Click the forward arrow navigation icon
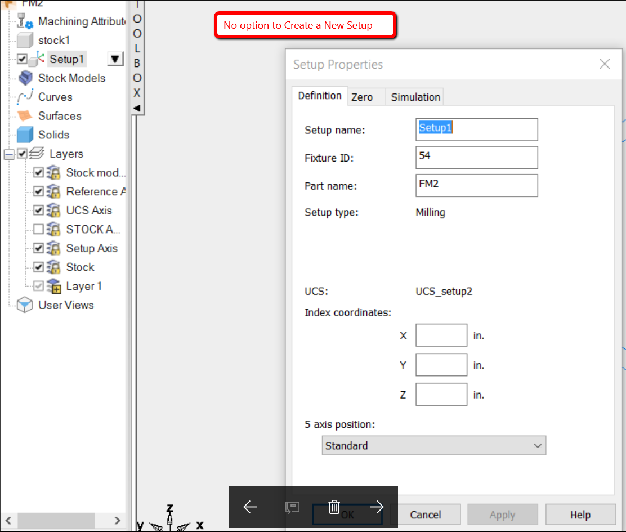The image size is (626, 532). click(x=377, y=506)
